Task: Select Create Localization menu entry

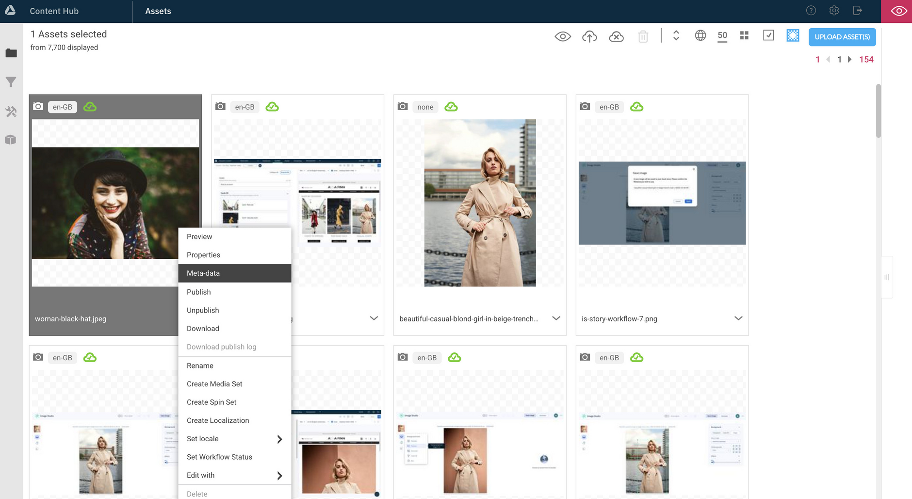Action: (235, 420)
